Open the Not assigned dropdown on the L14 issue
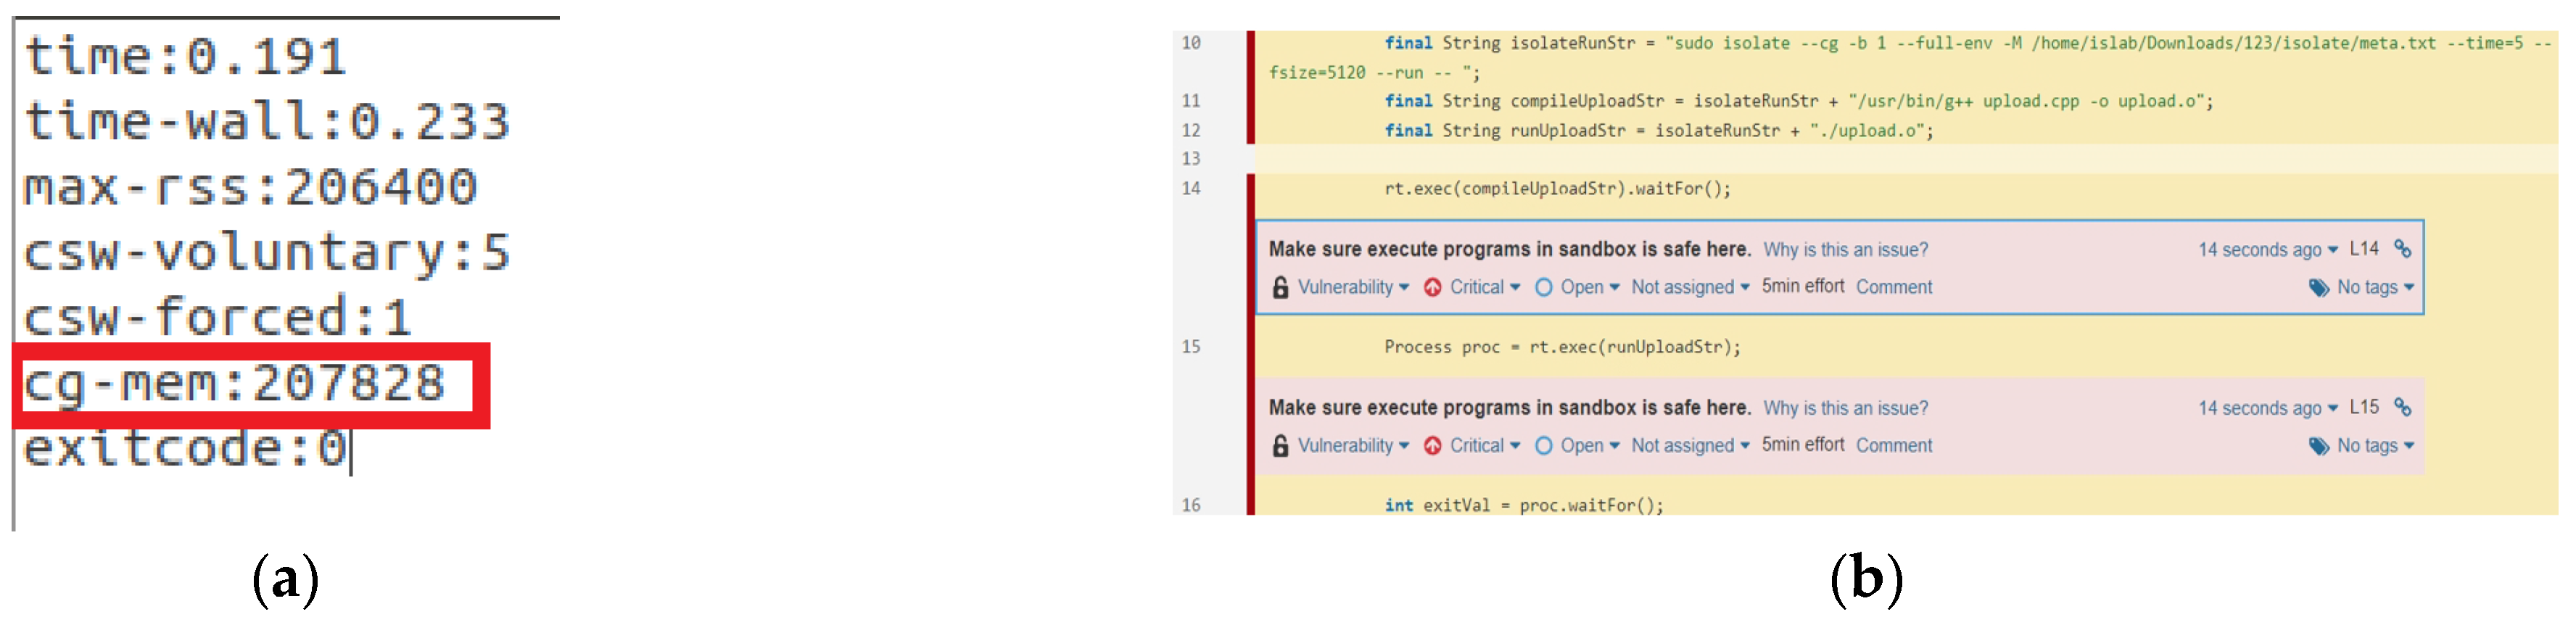Screen dimensions: 2576x617 pyautogui.click(x=1690, y=288)
